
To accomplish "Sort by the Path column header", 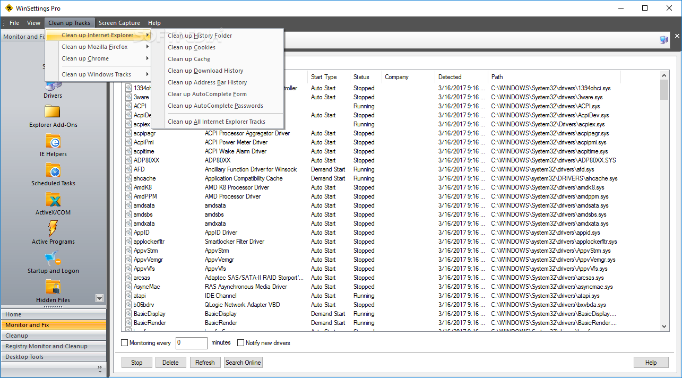I will click(554, 77).
